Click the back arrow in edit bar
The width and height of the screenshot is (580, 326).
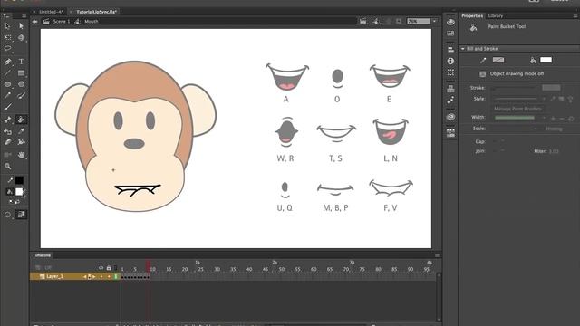click(34, 22)
